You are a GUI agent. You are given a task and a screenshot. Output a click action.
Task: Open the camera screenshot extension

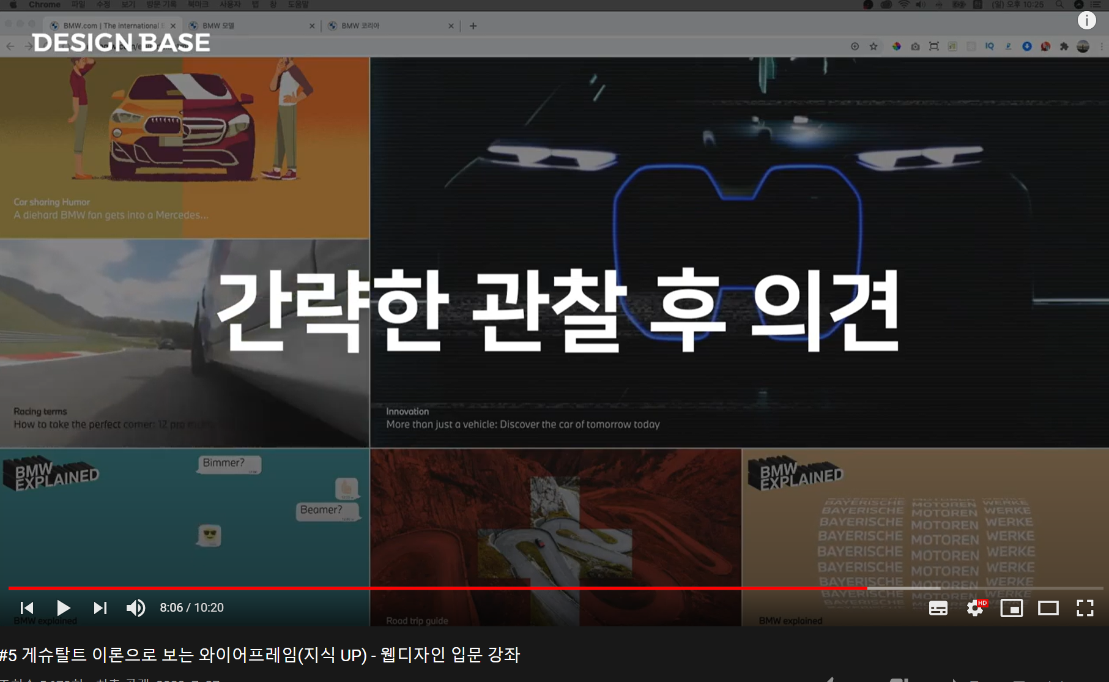tap(915, 46)
